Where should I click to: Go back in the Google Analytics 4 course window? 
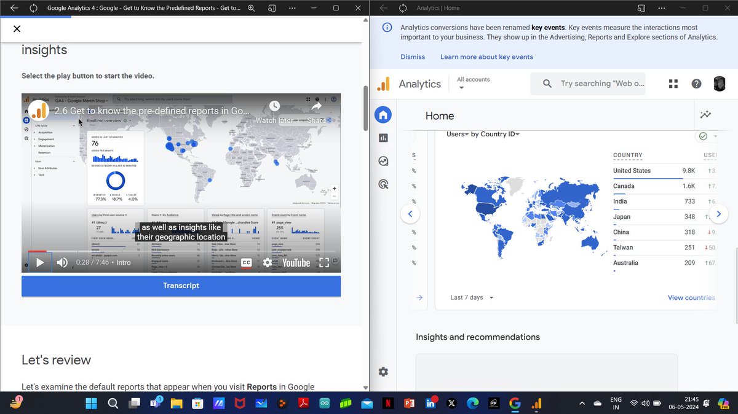click(x=14, y=8)
